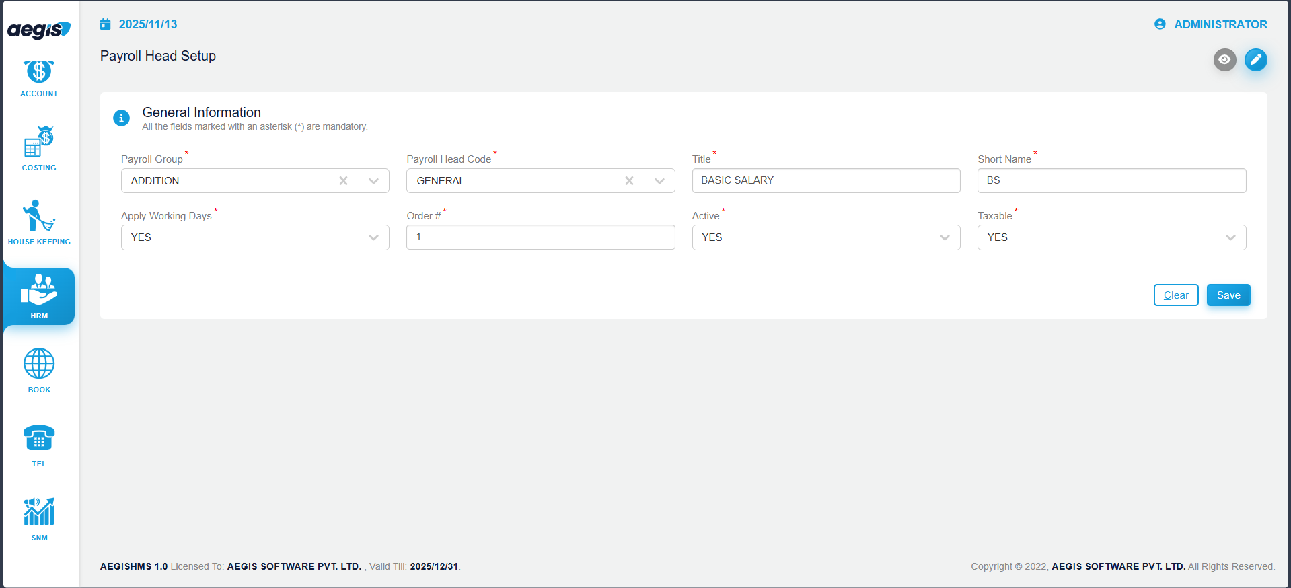
Task: Expand the Taxable dropdown
Action: coord(1111,237)
